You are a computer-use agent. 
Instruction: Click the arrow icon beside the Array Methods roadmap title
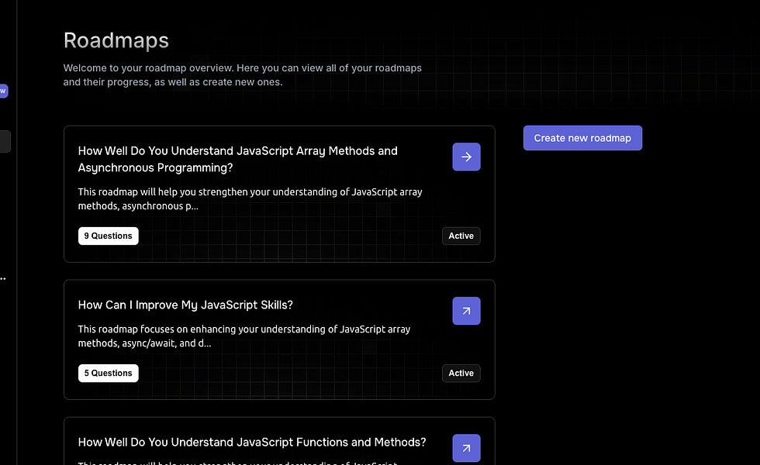click(x=466, y=157)
